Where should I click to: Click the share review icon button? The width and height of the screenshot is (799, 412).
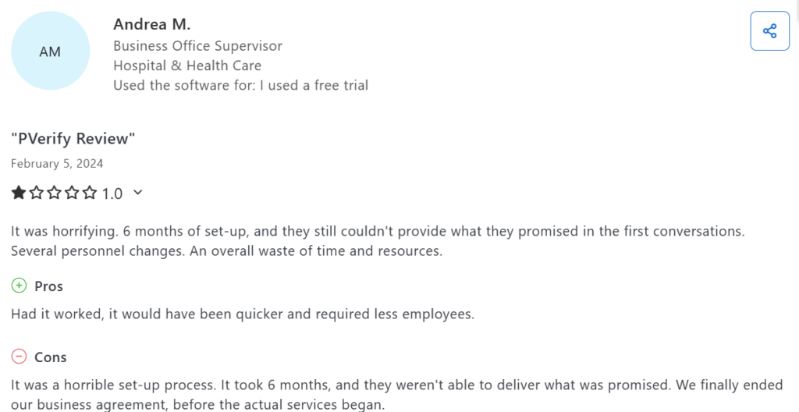point(769,31)
